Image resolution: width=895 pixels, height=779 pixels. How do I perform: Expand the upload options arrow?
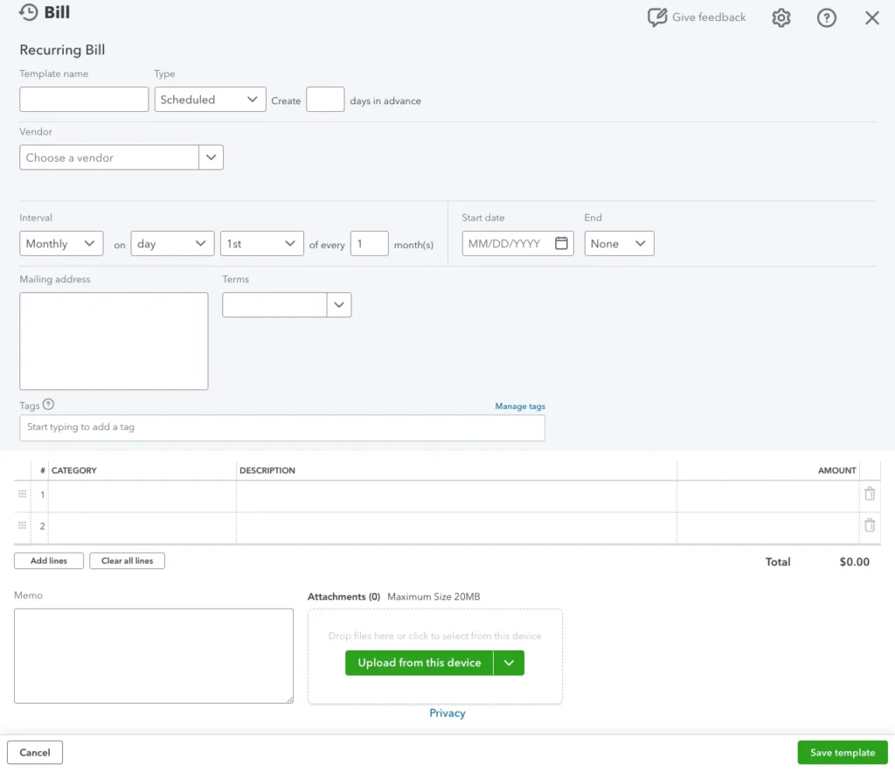pos(509,663)
